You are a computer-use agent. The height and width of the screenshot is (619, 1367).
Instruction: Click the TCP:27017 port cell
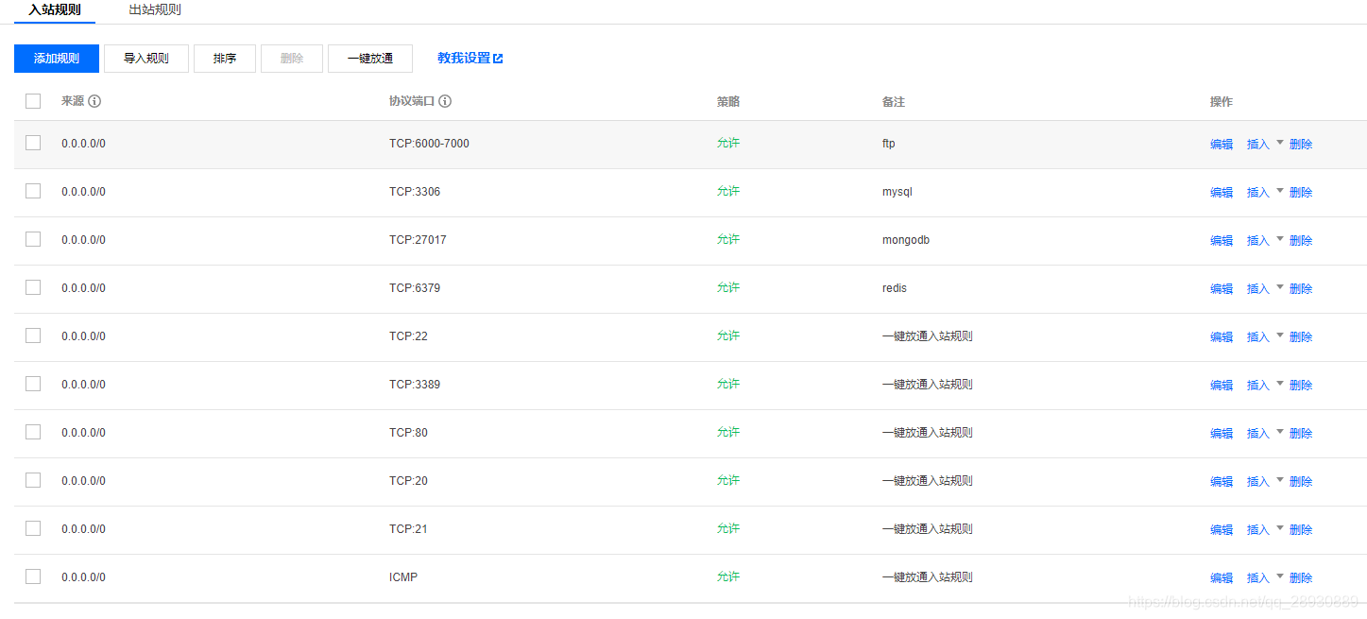coord(418,240)
